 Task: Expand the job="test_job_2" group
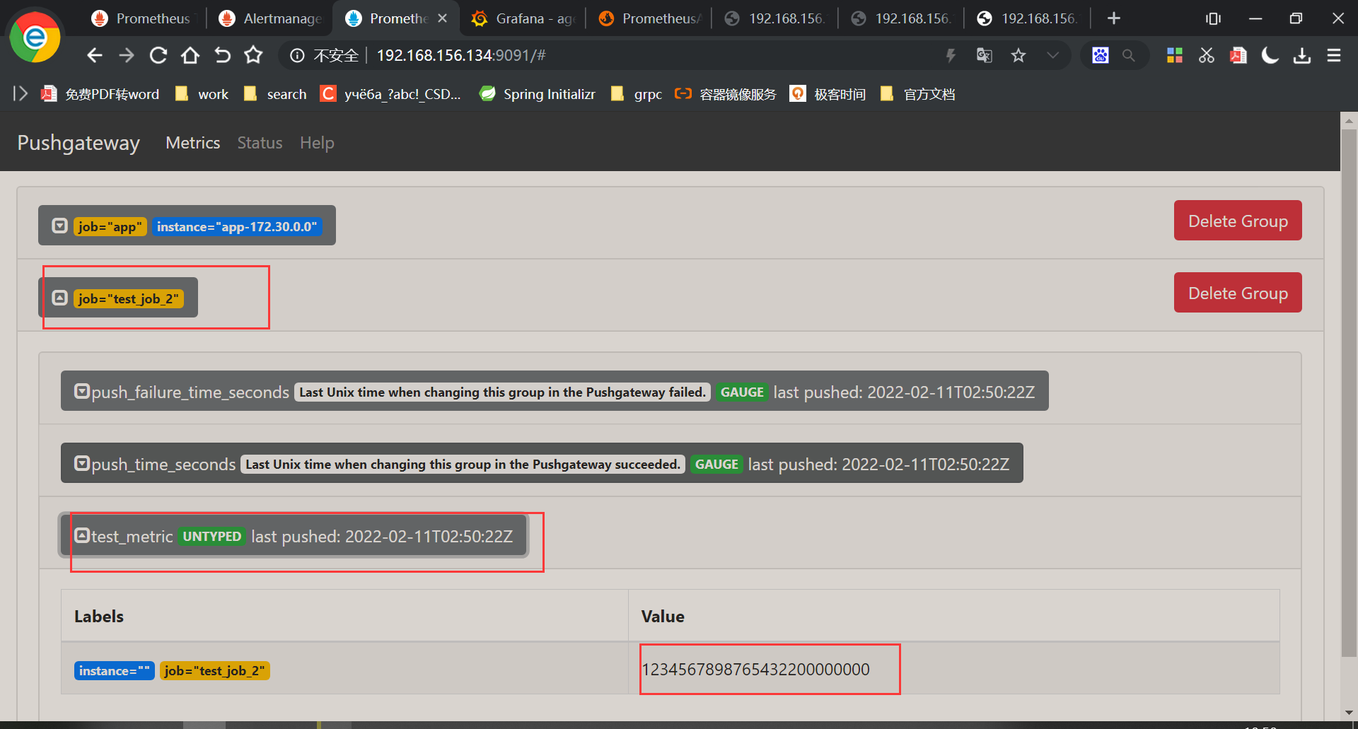click(x=60, y=298)
